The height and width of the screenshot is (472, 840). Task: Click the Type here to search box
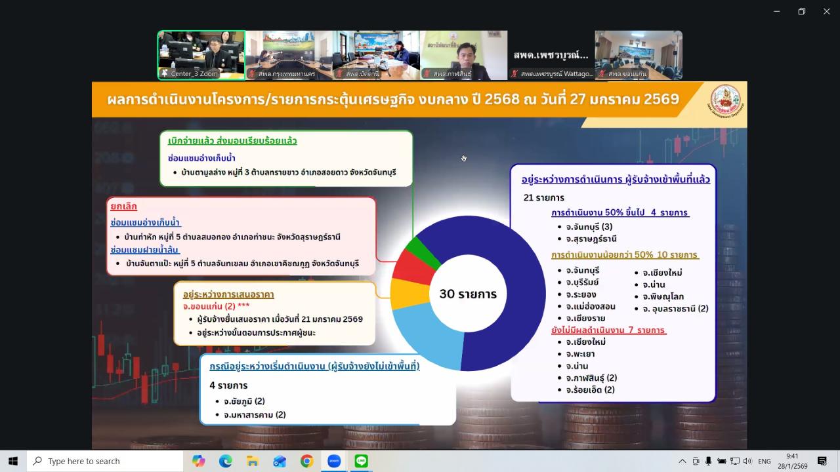pyautogui.click(x=105, y=461)
